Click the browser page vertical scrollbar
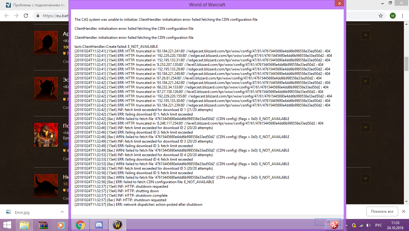The image size is (409, 231). click(x=406, y=63)
